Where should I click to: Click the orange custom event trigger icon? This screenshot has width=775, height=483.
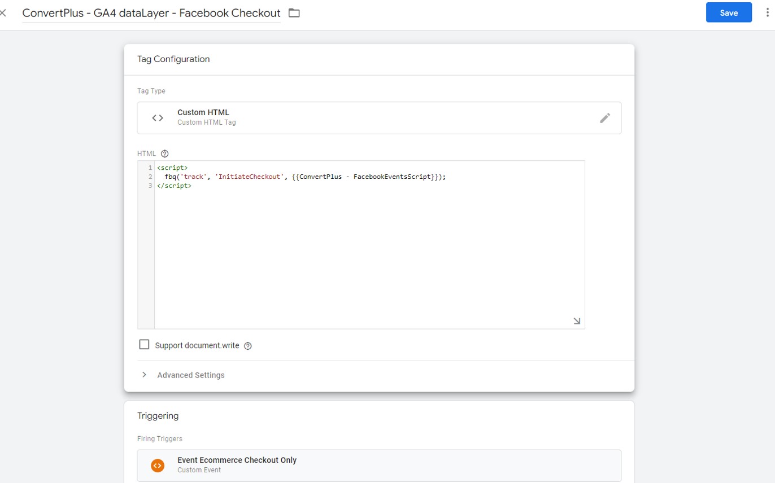(158, 466)
